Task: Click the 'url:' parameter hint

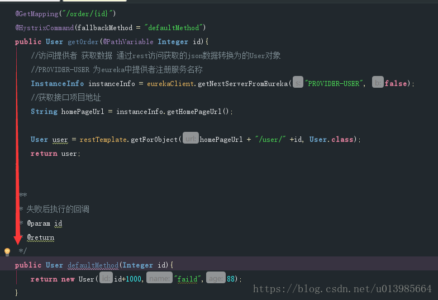Action: (191, 138)
